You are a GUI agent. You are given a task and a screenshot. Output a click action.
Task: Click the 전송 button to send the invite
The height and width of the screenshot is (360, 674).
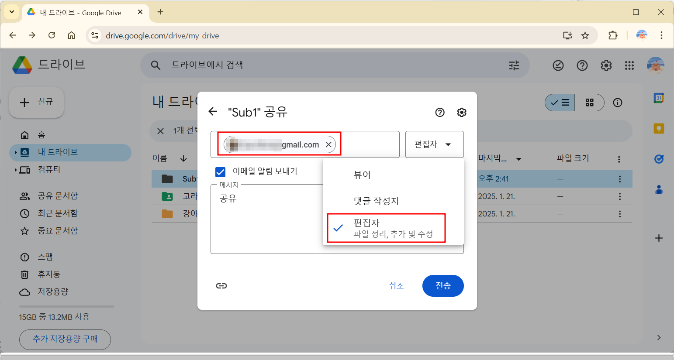pyautogui.click(x=442, y=286)
